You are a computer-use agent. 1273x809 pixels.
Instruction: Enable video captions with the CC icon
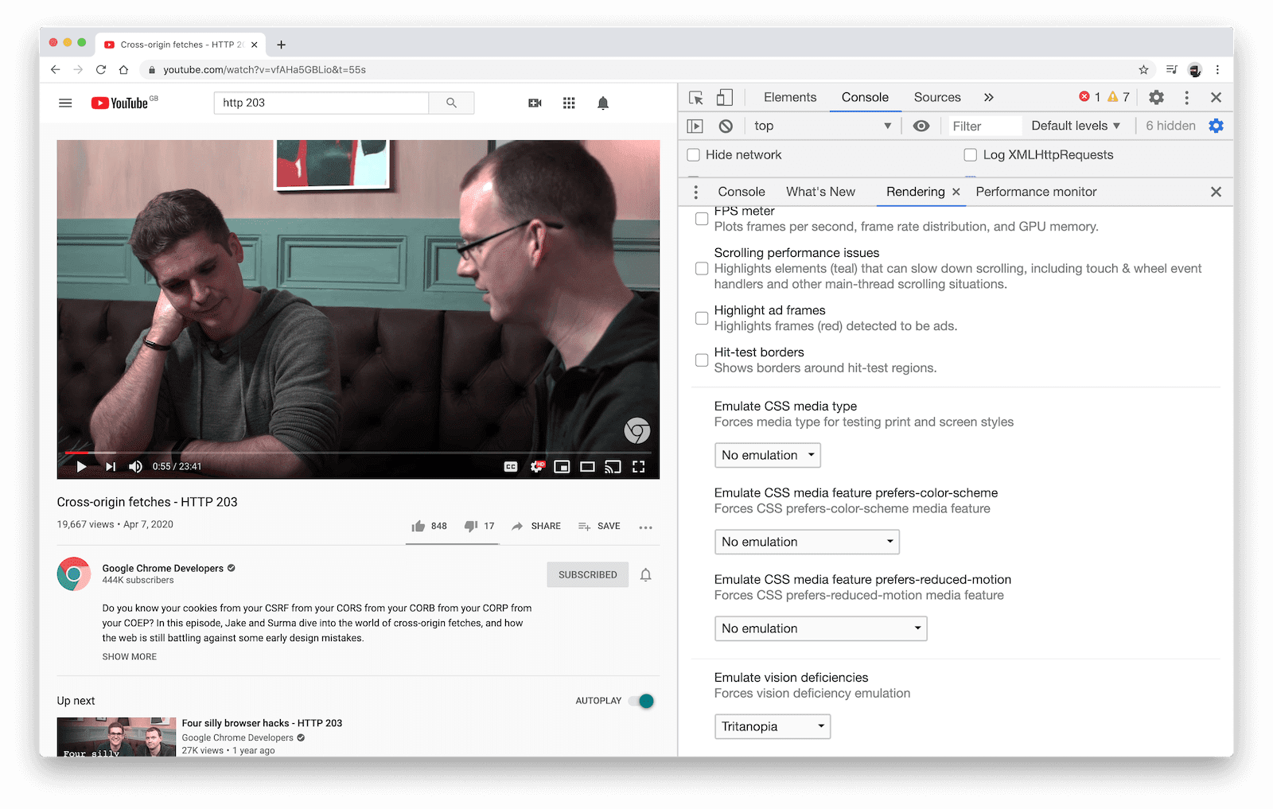tap(510, 467)
